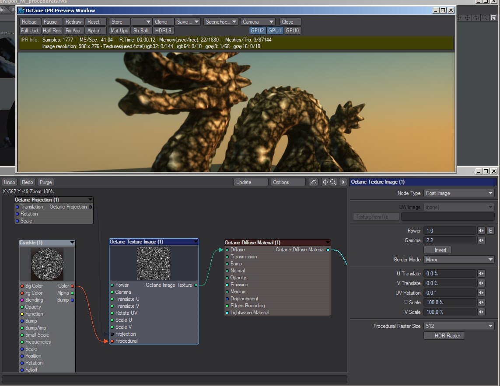The width and height of the screenshot is (500, 386).
Task: Click Crackle node Color output connector
Action: point(72,286)
